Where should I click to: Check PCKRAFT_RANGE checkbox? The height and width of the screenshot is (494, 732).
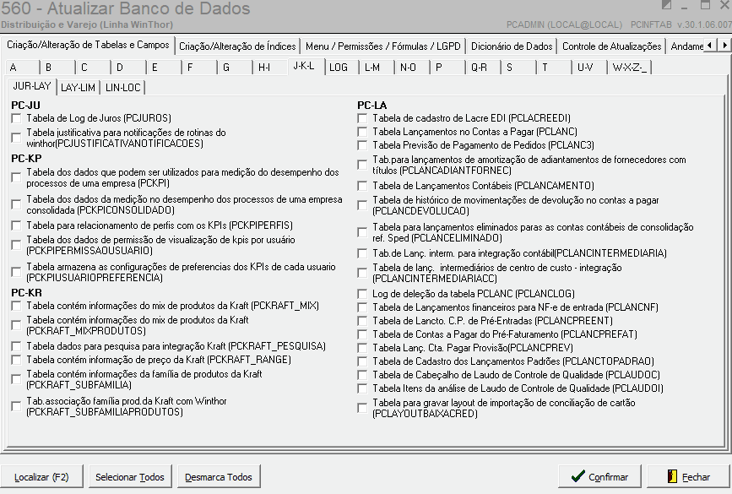[16, 360]
